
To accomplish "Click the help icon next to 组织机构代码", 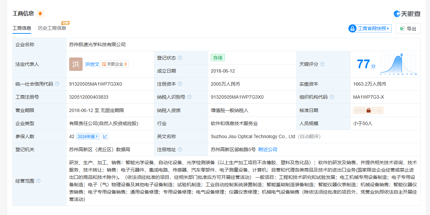I will point(332,97).
